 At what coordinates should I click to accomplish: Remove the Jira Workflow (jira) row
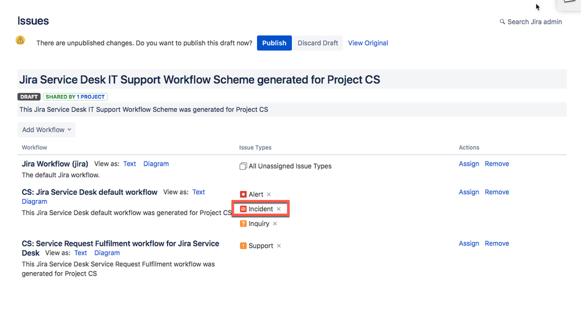point(497,164)
